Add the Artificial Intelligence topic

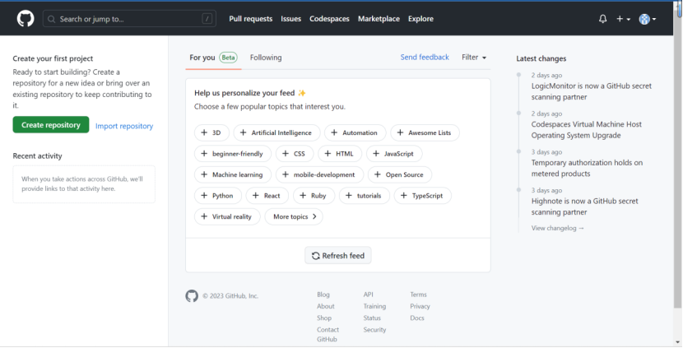coord(276,132)
